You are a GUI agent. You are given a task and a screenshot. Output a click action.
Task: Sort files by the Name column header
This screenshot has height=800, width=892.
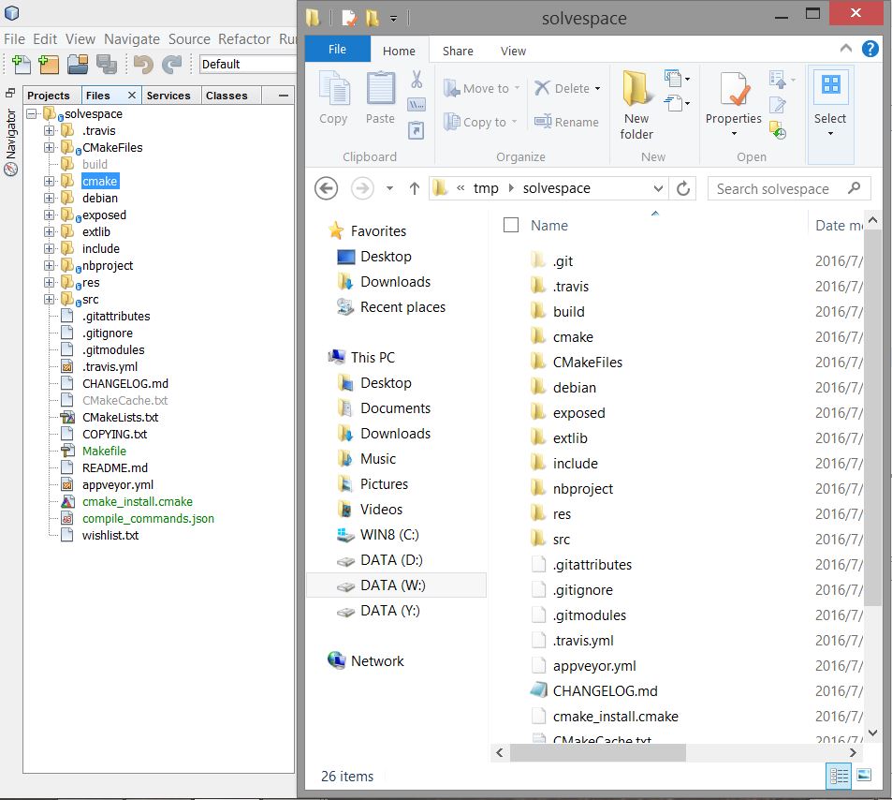click(x=549, y=226)
